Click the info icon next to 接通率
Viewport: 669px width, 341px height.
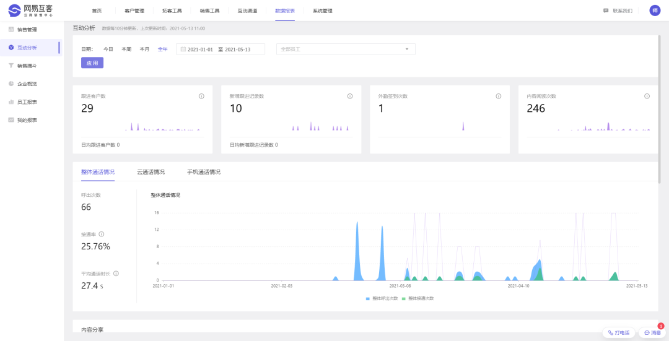click(102, 234)
